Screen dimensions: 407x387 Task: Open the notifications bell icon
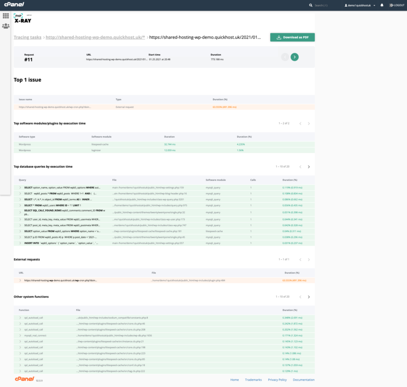point(382,5)
